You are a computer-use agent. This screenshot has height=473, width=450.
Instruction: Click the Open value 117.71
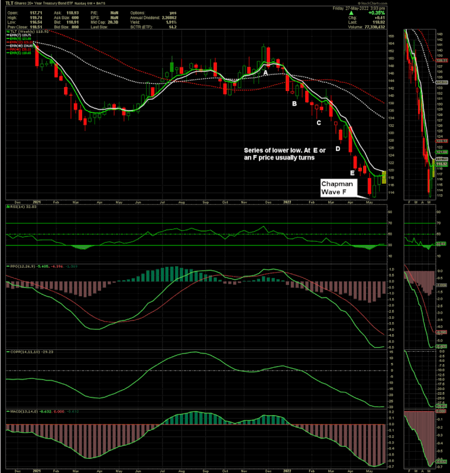tap(36, 13)
